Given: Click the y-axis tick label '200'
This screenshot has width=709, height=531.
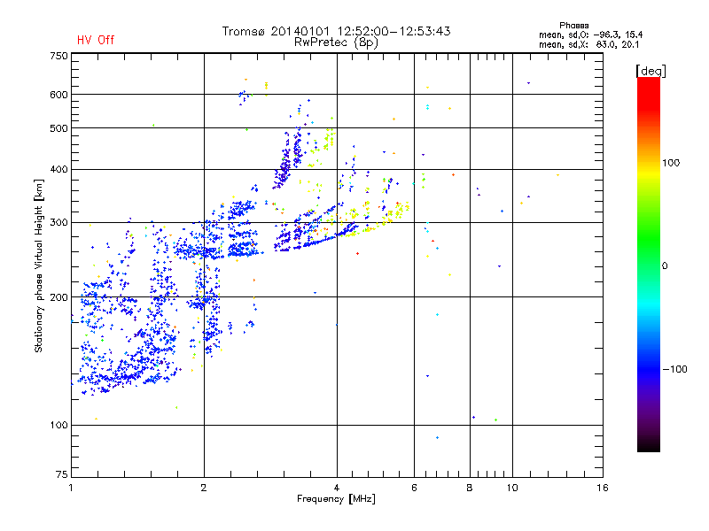Looking at the screenshot, I should point(58,297).
